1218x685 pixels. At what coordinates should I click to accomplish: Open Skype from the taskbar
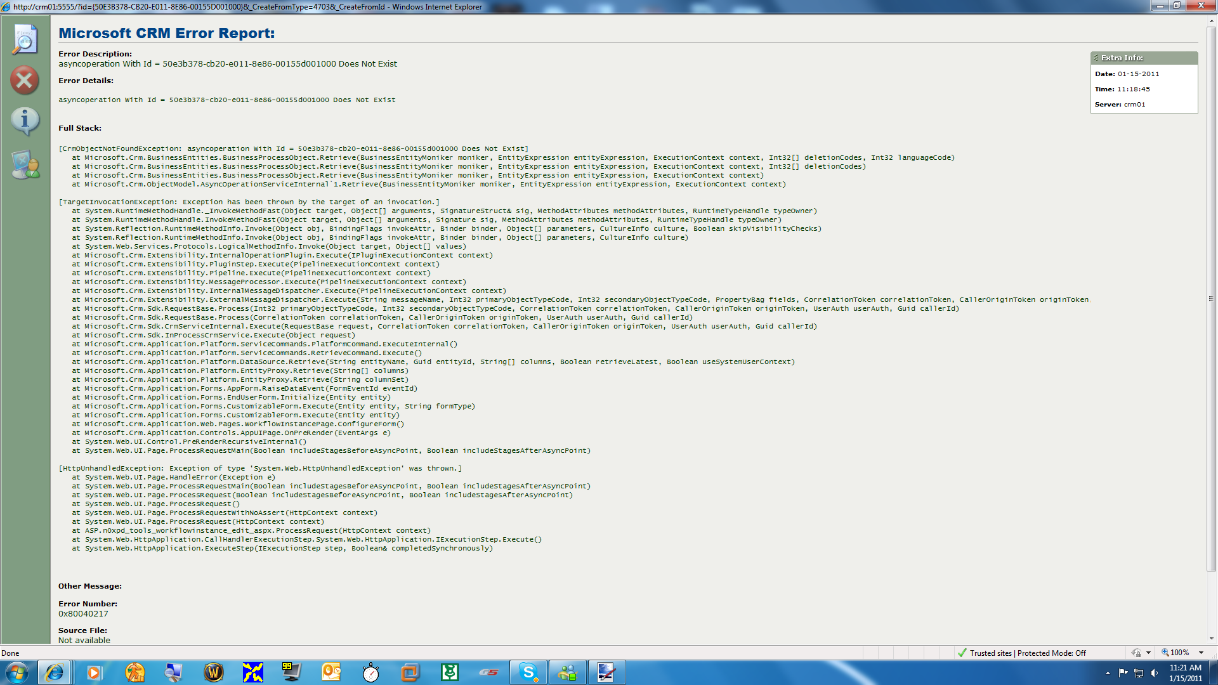tap(528, 672)
